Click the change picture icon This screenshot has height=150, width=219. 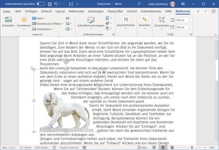pos(68,24)
